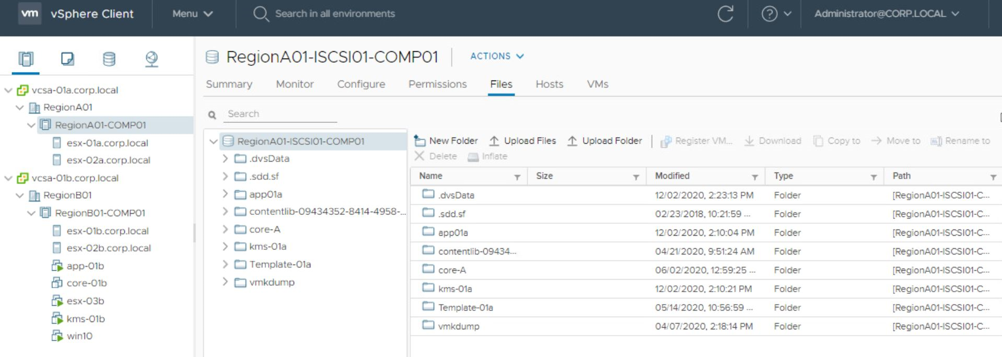The height and width of the screenshot is (357, 1002).
Task: Switch to the Permissions tab
Action: tap(437, 84)
